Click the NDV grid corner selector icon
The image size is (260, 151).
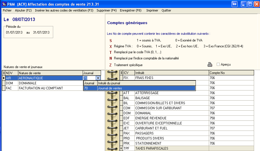point(4,73)
